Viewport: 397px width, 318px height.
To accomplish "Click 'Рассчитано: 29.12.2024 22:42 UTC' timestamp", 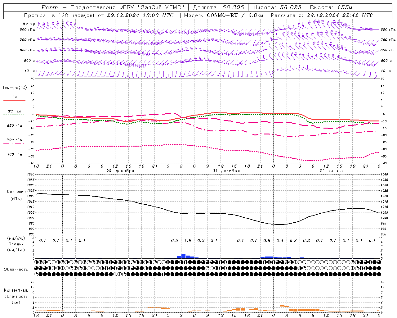I will coord(322,15).
